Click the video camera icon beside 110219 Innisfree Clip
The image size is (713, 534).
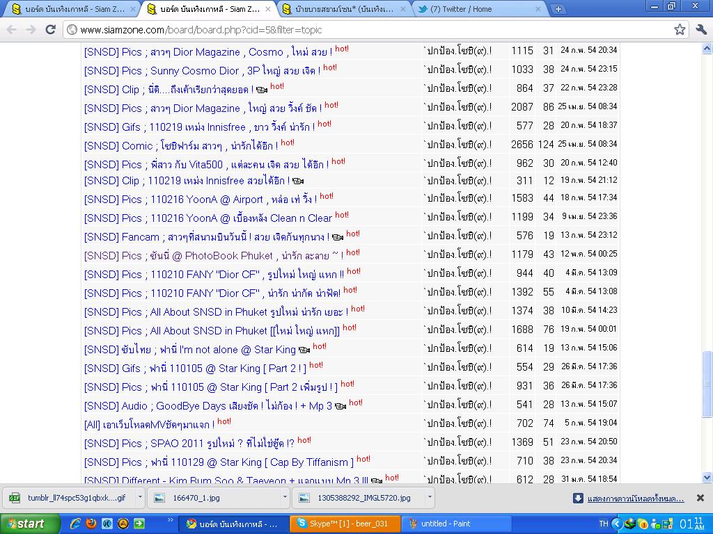(x=298, y=181)
